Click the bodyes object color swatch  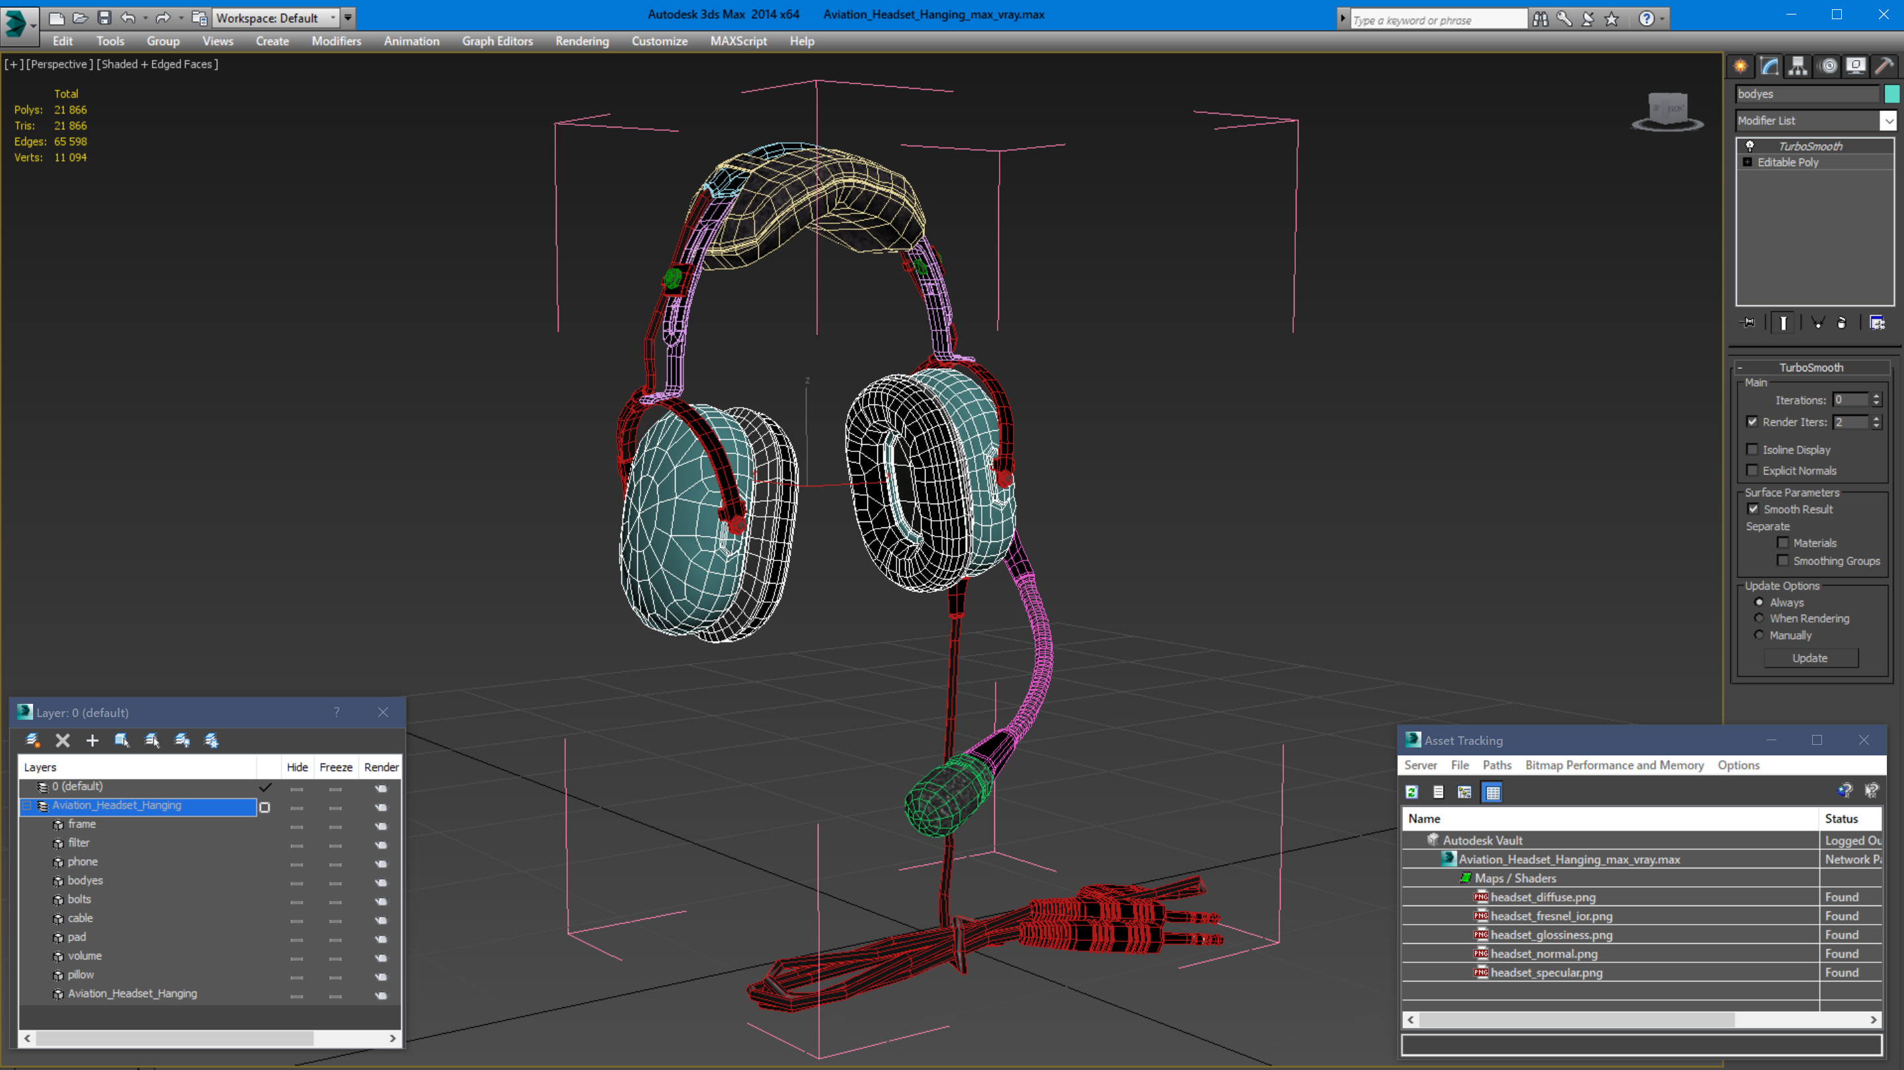[x=1891, y=94]
